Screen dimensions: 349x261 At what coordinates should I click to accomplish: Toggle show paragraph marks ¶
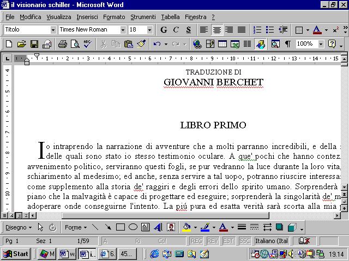coord(288,44)
